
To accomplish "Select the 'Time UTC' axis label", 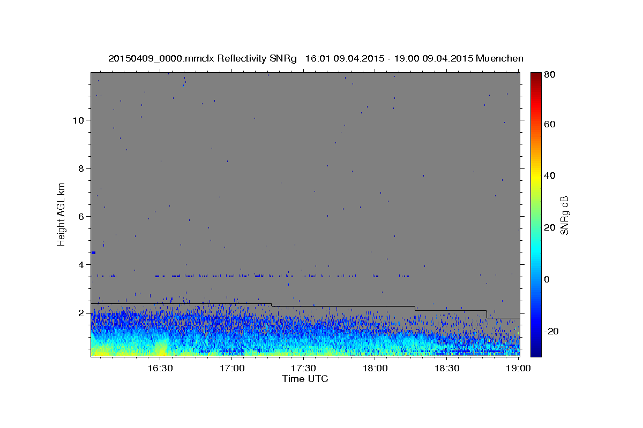I will click(x=305, y=379).
